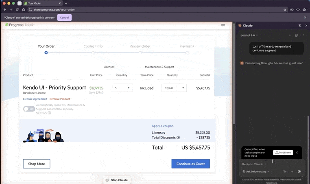This screenshot has width=310, height=184.
Task: Click the Reply to Claude input field
Action: 272,164
